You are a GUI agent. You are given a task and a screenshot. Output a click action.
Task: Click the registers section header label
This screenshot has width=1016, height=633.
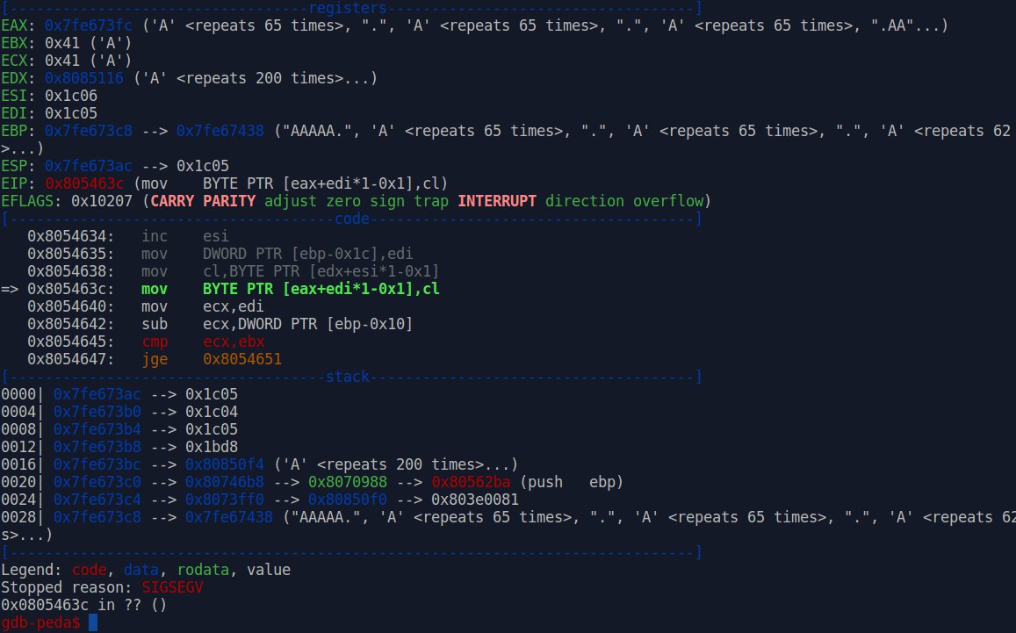coord(351,9)
